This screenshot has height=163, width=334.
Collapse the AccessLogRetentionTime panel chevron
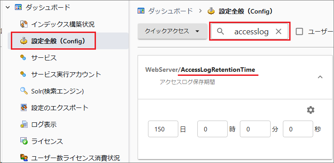(x=320, y=77)
